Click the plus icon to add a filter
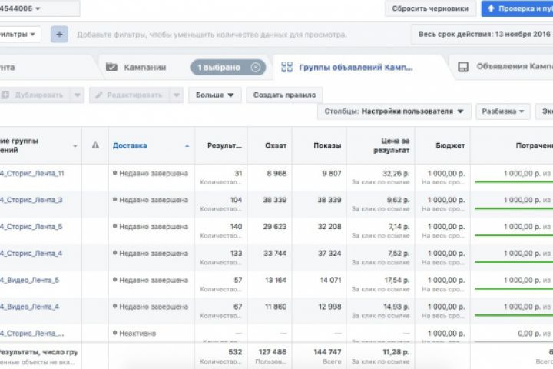The image size is (553, 369). click(60, 35)
